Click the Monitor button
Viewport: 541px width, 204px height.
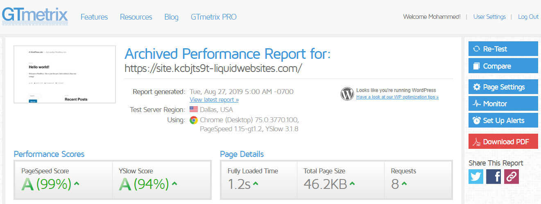[x=503, y=104]
